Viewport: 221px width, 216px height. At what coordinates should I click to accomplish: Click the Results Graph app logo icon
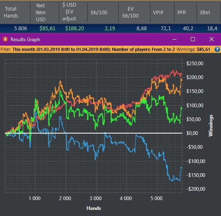point(5,39)
